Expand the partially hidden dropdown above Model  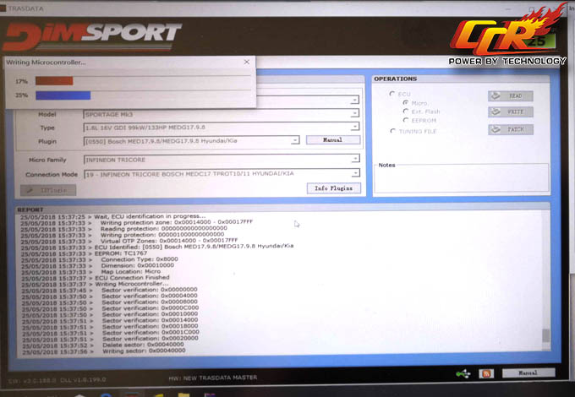point(354,100)
